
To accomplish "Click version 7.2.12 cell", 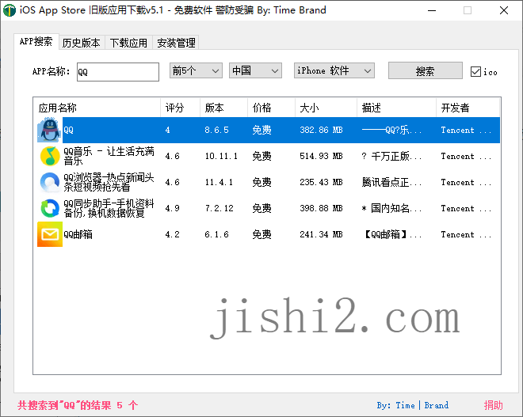I will pyautogui.click(x=219, y=208).
